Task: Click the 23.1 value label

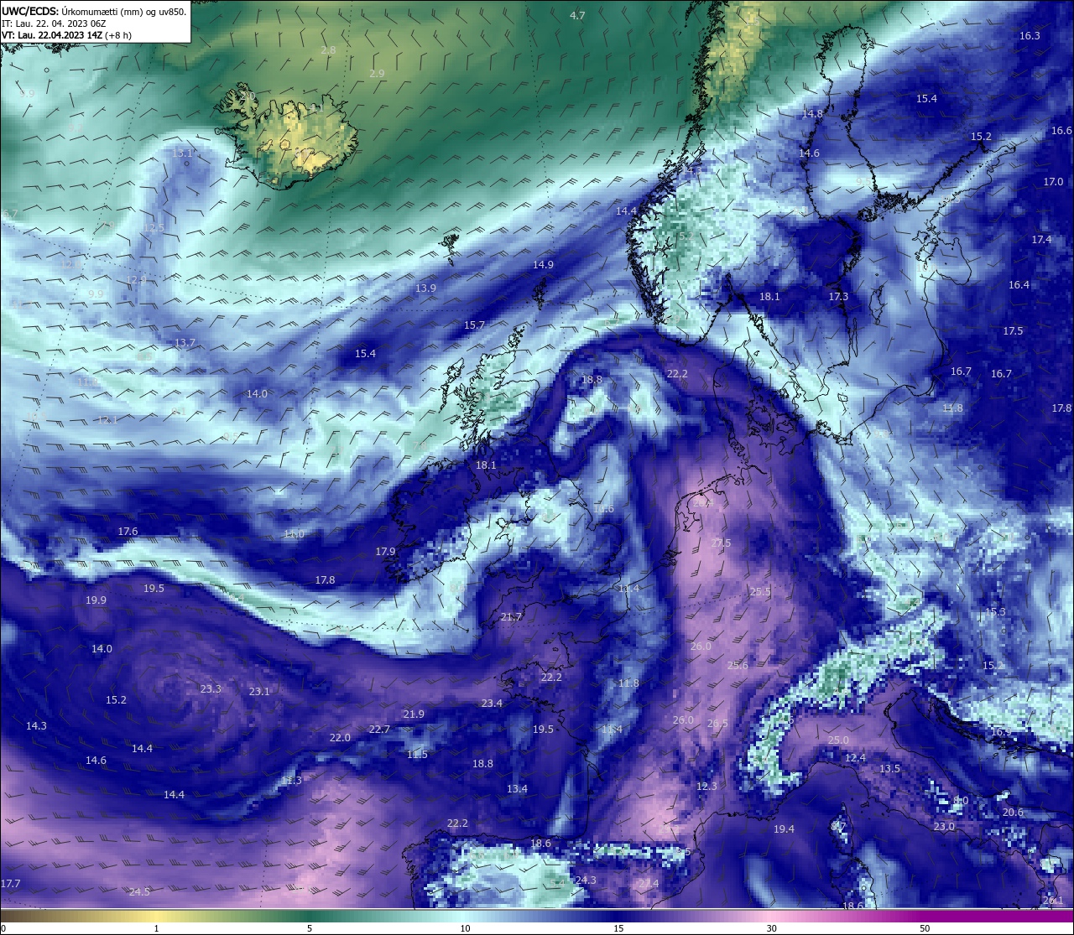Action: tap(259, 692)
